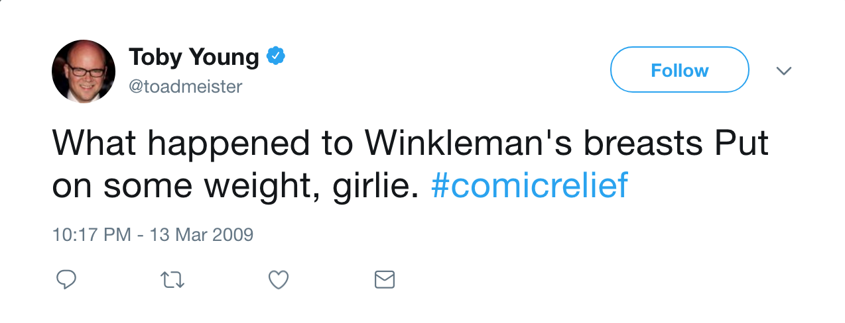The height and width of the screenshot is (323, 845).
Task: Open the 10:17 PM timestamp
Action: pyautogui.click(x=92, y=234)
